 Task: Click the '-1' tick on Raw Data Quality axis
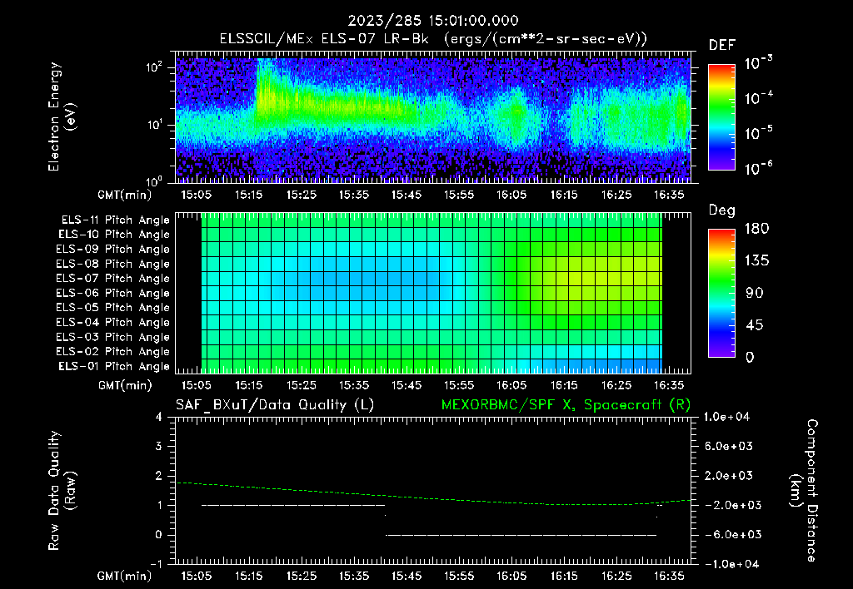(x=156, y=564)
